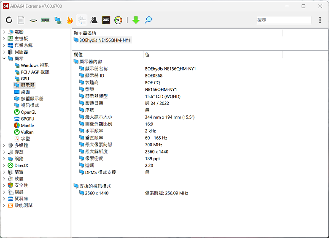Expand the 電腦 tree node
The width and height of the screenshot is (329, 238).
pyautogui.click(x=4, y=32)
